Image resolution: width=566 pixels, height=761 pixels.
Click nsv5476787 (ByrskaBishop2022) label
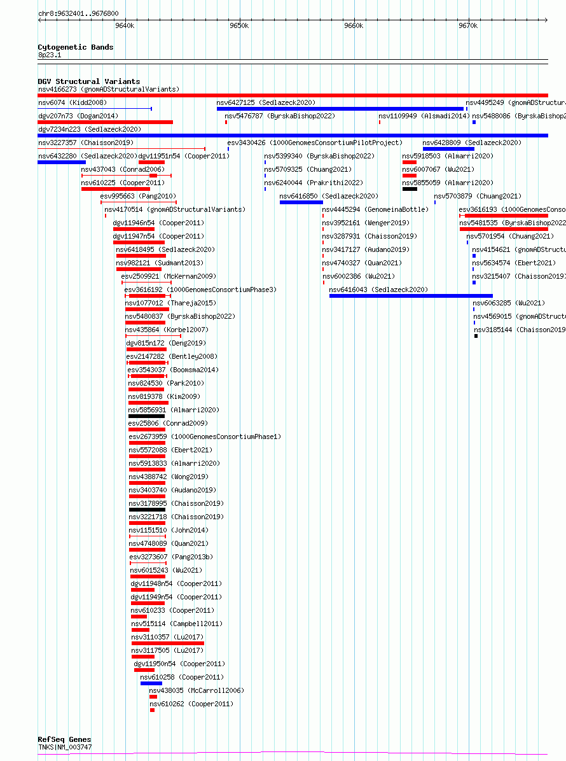(x=280, y=116)
